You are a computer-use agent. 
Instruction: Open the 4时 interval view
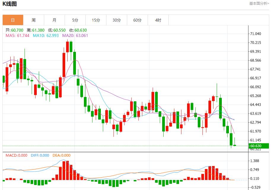(x=158, y=20)
